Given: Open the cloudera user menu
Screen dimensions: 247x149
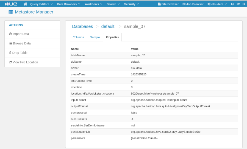Looking at the screenshot, I should pyautogui.click(x=217, y=4).
